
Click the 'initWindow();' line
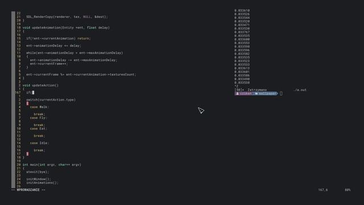click(x=39, y=179)
